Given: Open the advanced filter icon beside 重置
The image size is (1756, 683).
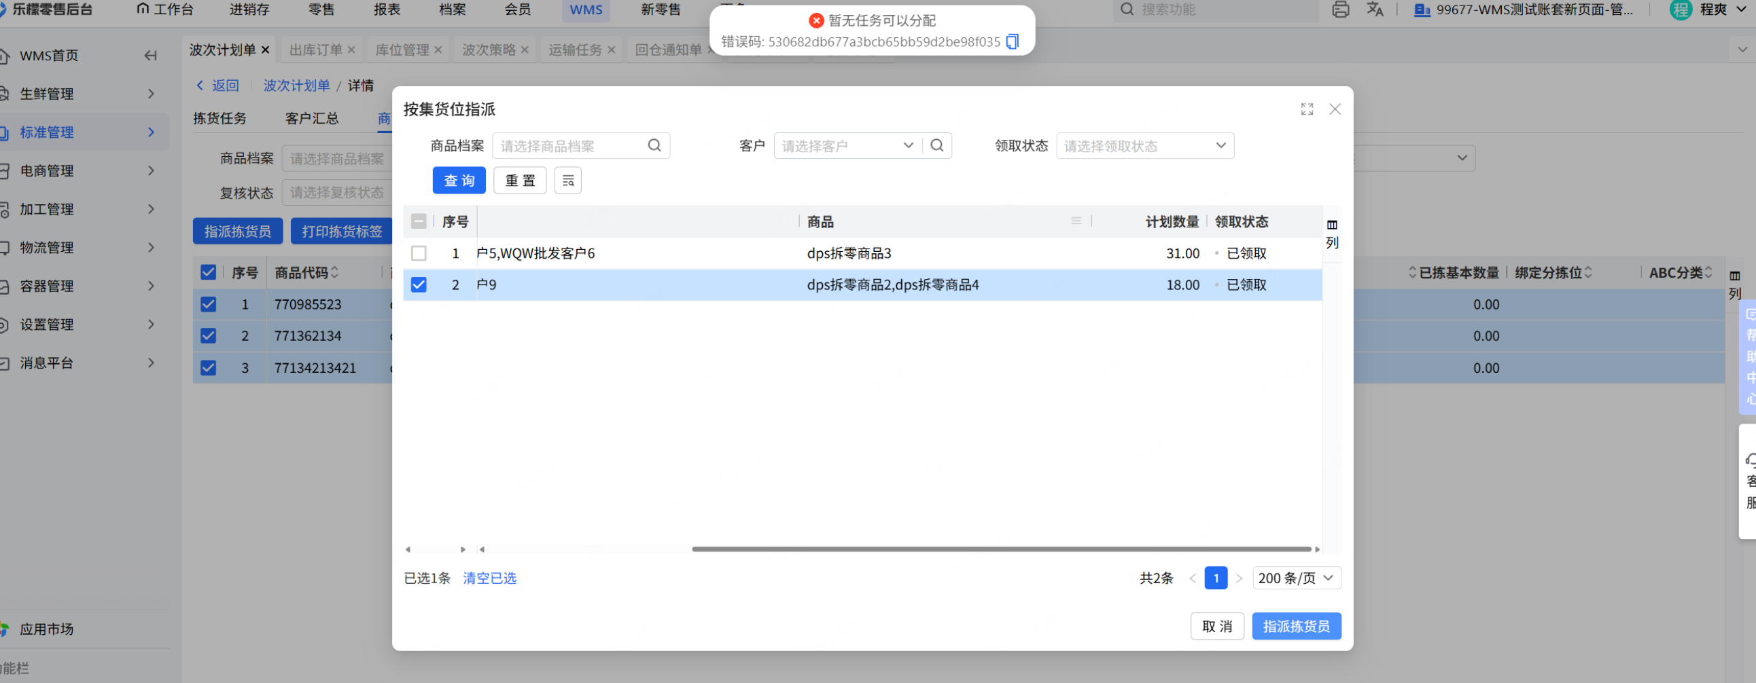Looking at the screenshot, I should 568,181.
